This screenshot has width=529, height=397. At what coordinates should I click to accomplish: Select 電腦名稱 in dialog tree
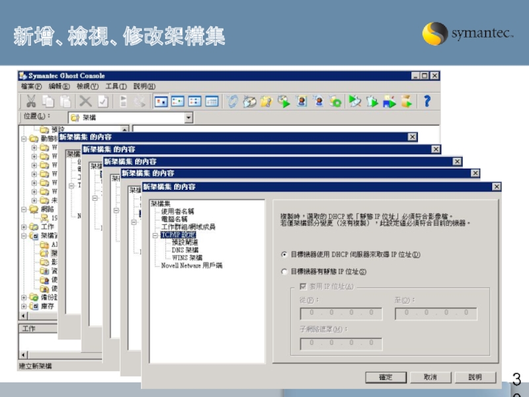point(174,219)
